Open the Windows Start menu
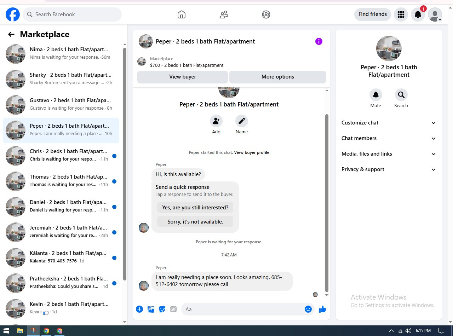Image resolution: width=453 pixels, height=336 pixels. tap(6, 331)
